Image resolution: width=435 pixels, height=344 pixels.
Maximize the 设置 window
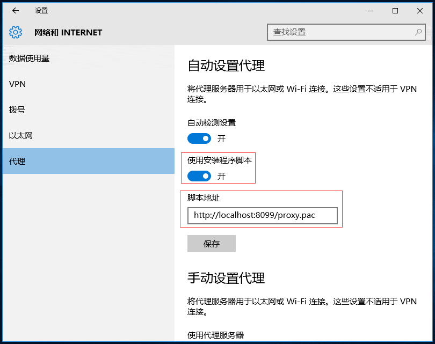click(x=395, y=11)
